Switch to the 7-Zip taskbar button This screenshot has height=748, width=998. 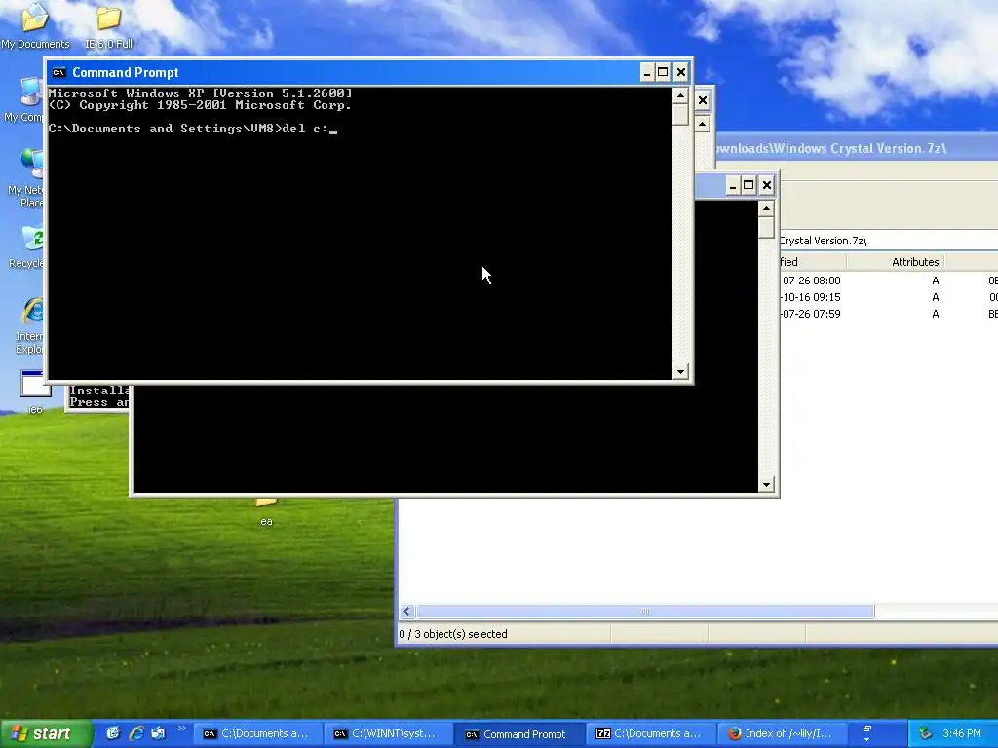point(650,734)
